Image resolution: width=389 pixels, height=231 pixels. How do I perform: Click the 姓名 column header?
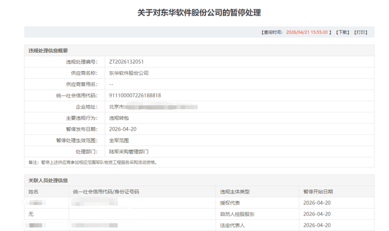[33, 191]
